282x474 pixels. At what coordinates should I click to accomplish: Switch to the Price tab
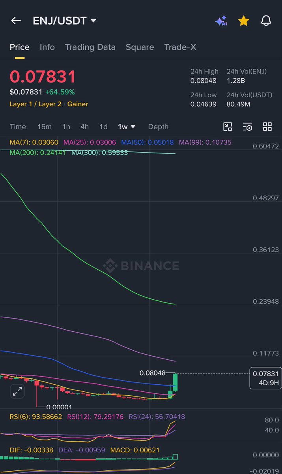coord(20,47)
